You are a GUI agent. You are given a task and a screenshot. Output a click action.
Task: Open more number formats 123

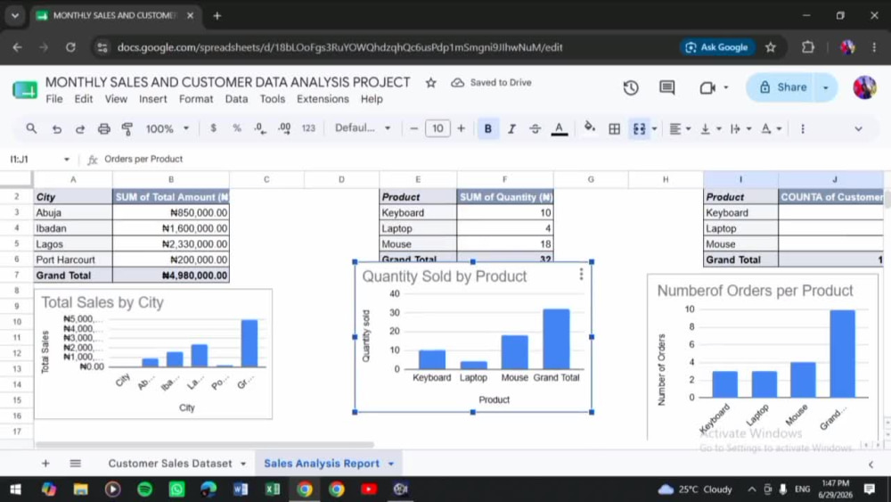(308, 128)
